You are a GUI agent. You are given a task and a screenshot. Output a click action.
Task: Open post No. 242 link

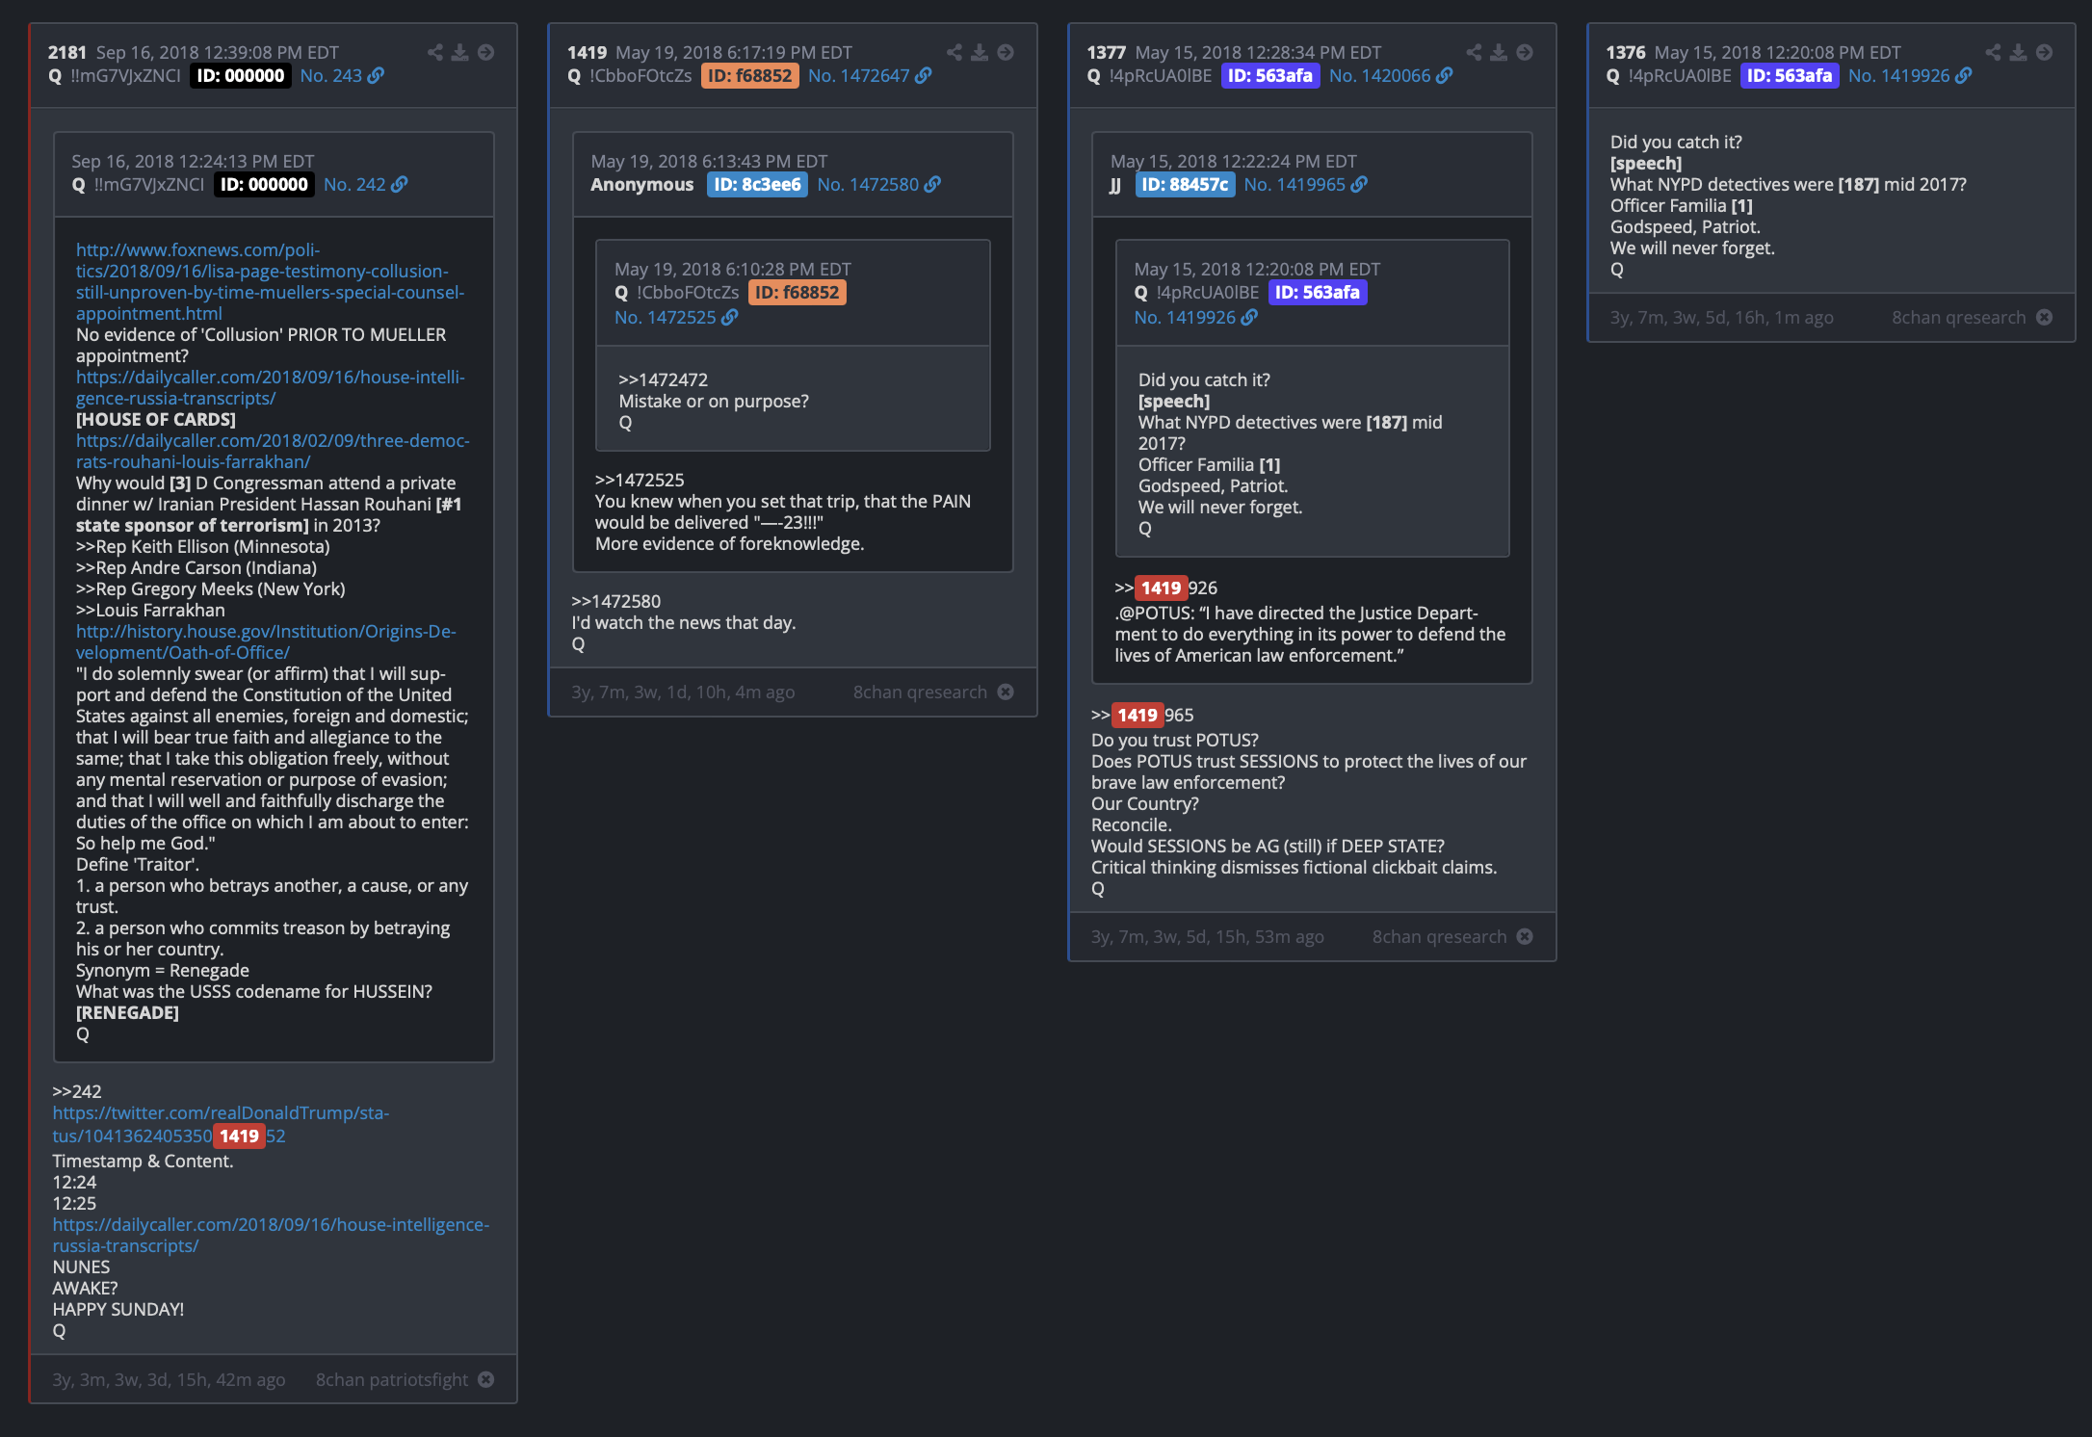[x=354, y=184]
